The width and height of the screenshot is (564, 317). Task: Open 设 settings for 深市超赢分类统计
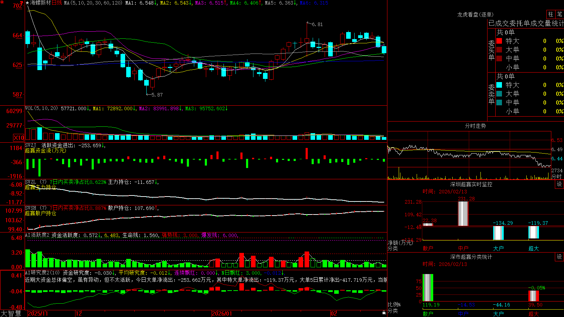(559, 257)
